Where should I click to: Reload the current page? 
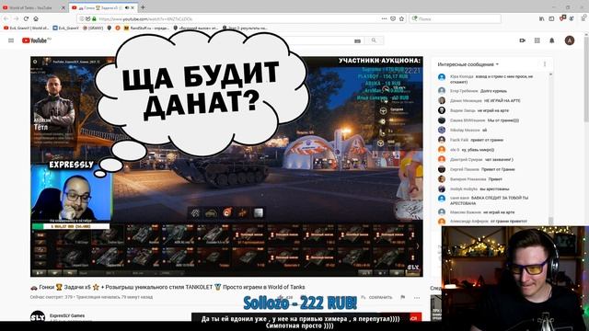point(26,18)
